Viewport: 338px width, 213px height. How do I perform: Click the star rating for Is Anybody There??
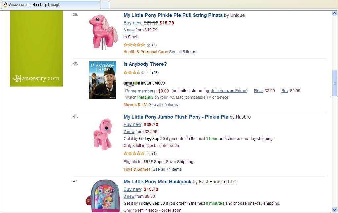click(134, 73)
